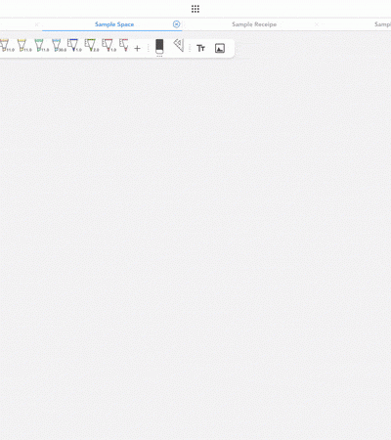Switch to the Sample Receipe tab
Viewport: 391px width, 440px height.
[x=254, y=24]
